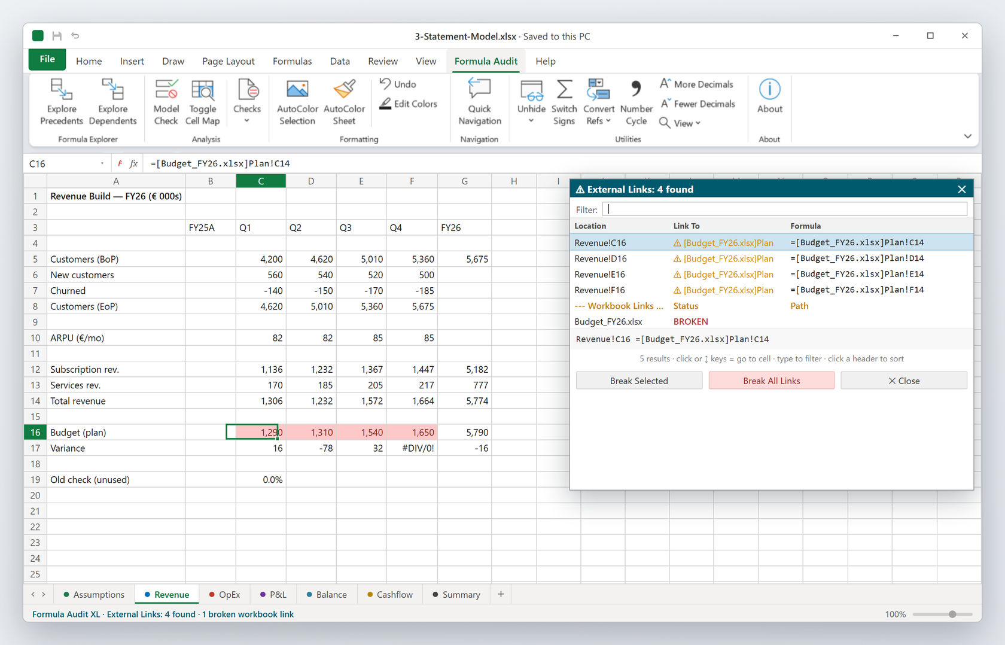Image resolution: width=1005 pixels, height=645 pixels.
Task: Collapse the ribbon with the chevron
Action: coord(967,136)
